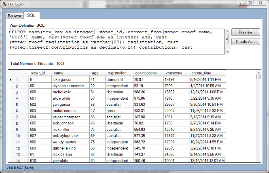Image resolution: width=269 pixels, height=173 pixels.
Task: Click the Drill Explorer title bar icon
Action: click(3, 3)
